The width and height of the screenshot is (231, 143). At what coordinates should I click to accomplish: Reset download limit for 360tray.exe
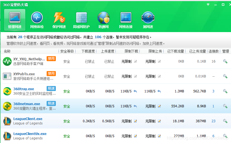[x=135, y=92]
